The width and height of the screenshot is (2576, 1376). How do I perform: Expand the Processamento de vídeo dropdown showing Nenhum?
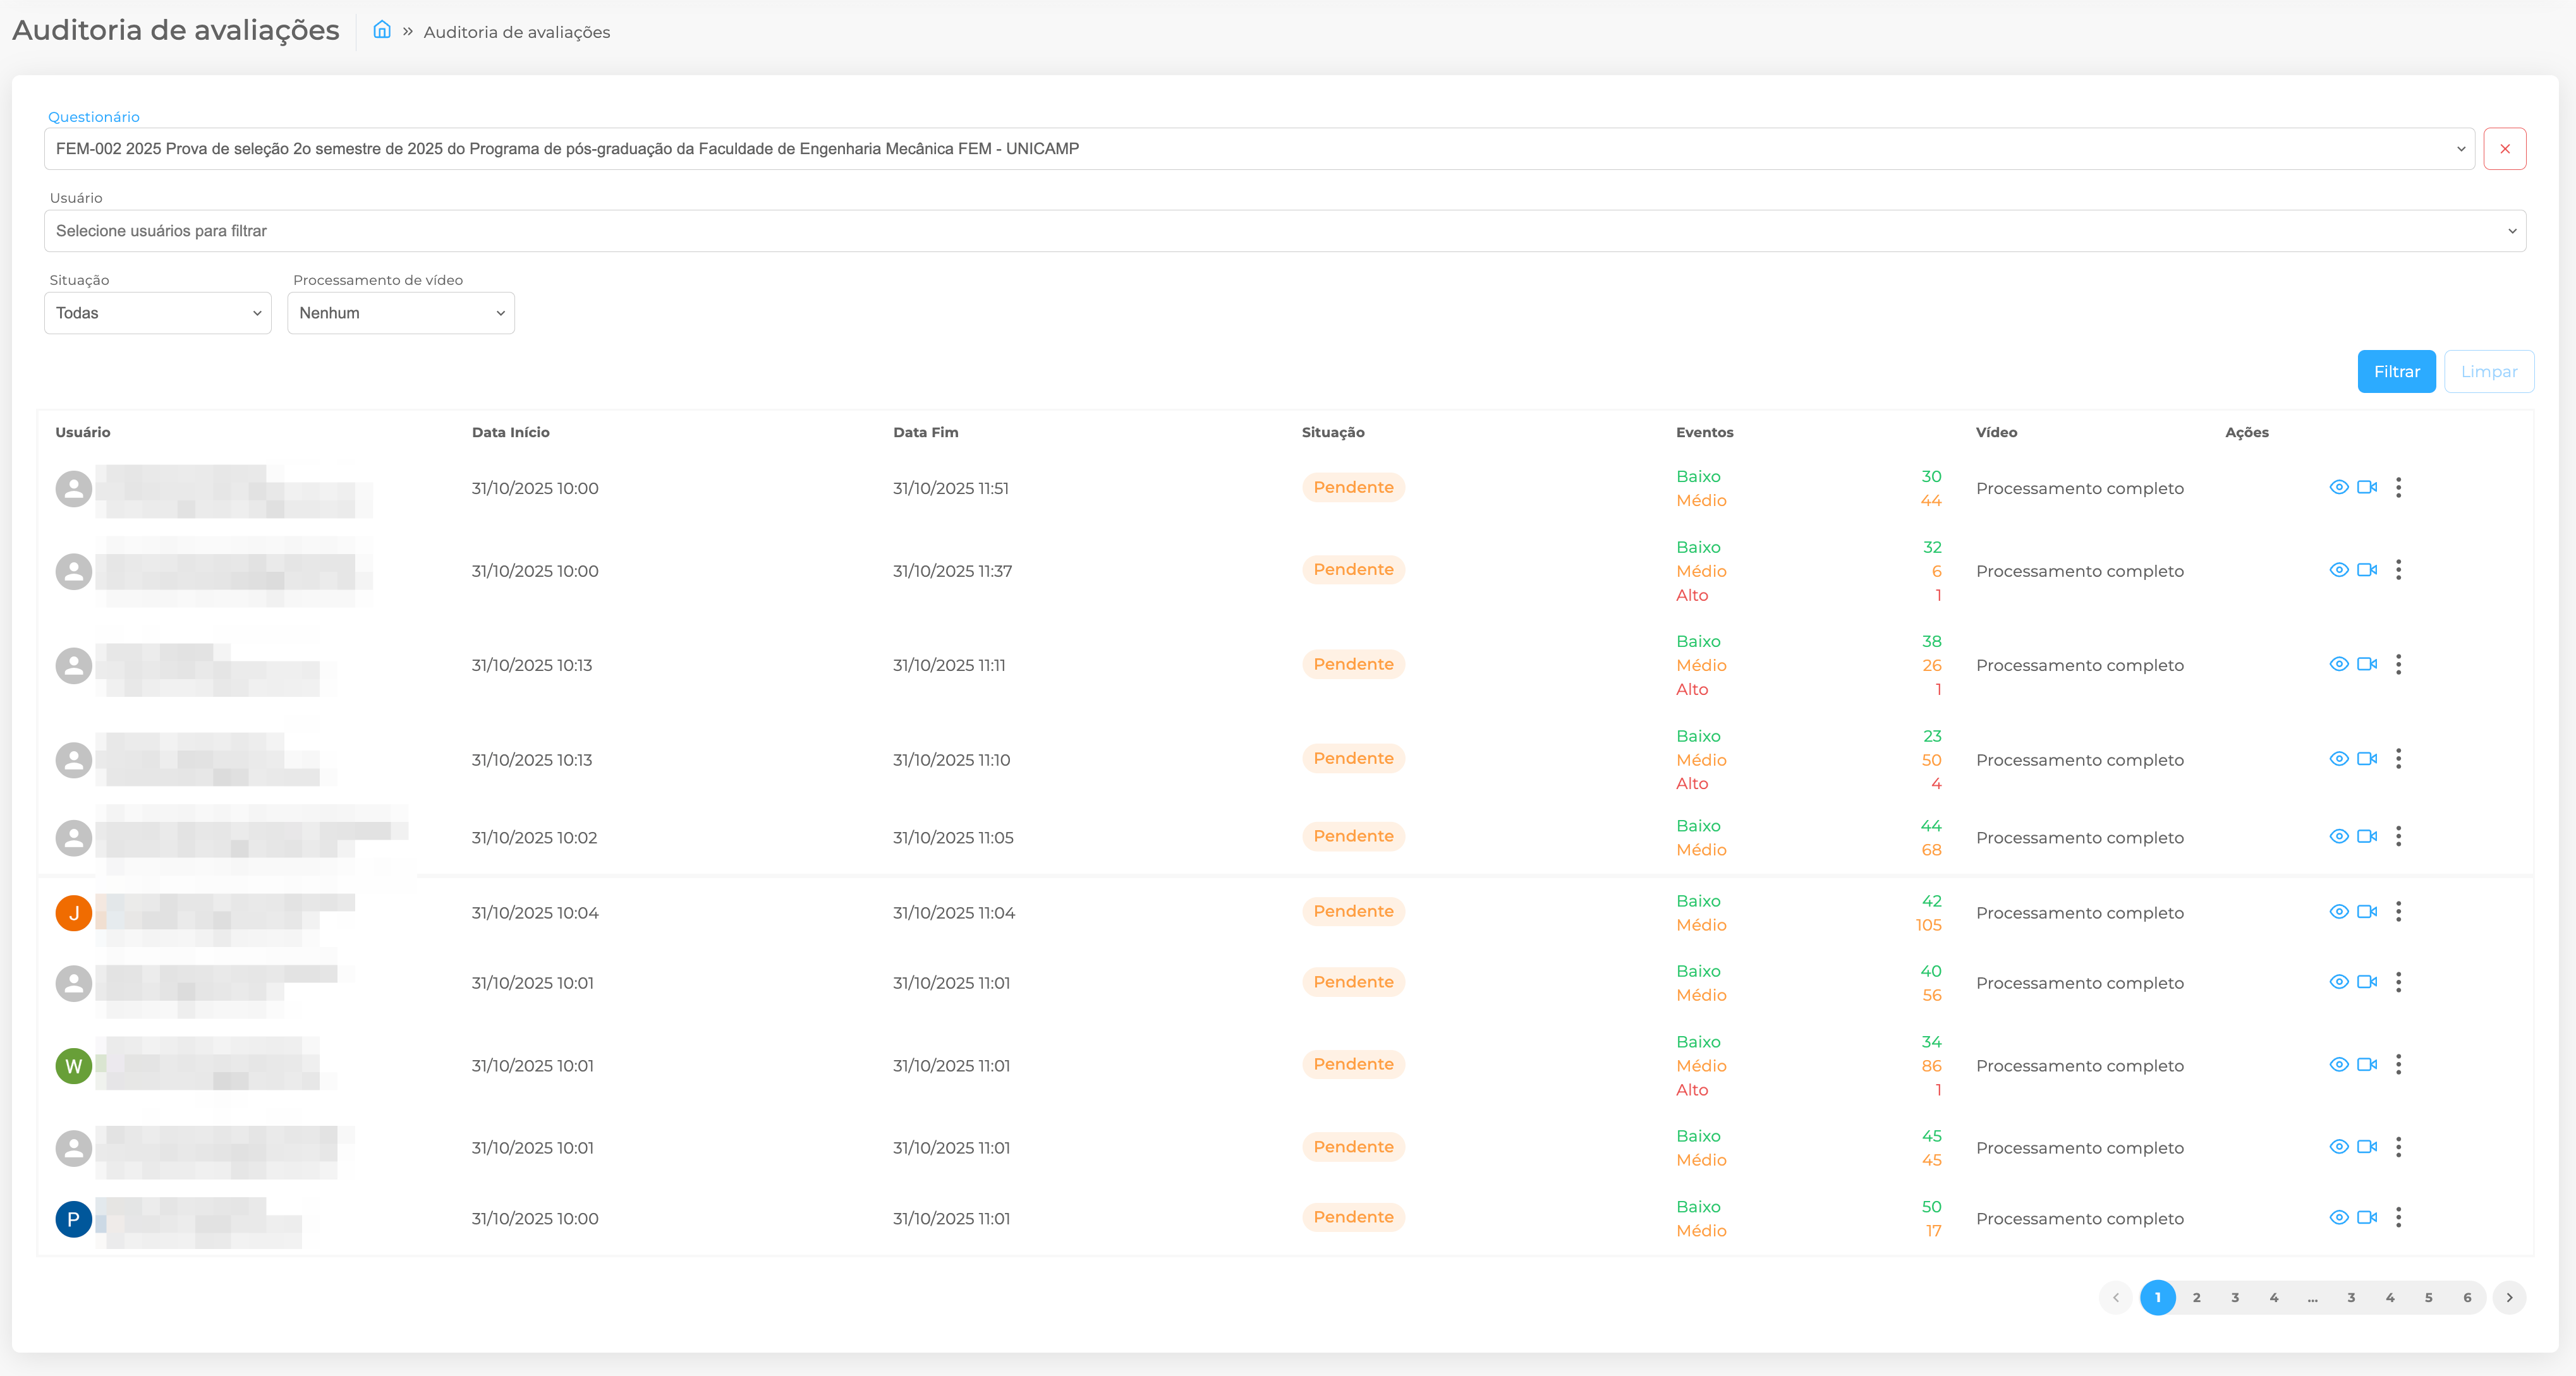pyautogui.click(x=401, y=313)
